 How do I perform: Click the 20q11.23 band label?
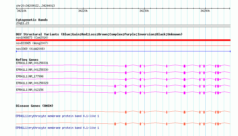tap(22, 23)
